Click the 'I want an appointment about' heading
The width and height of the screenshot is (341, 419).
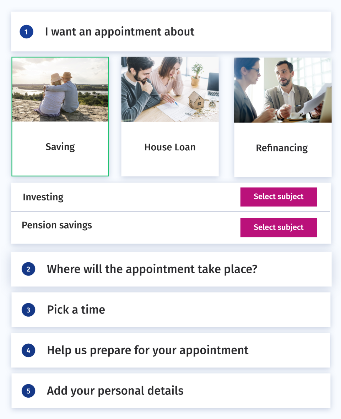click(x=120, y=32)
